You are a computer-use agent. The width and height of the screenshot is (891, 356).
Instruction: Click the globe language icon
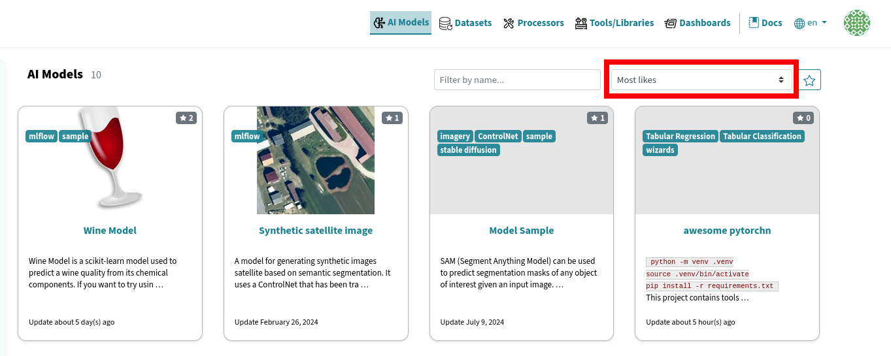tap(799, 24)
